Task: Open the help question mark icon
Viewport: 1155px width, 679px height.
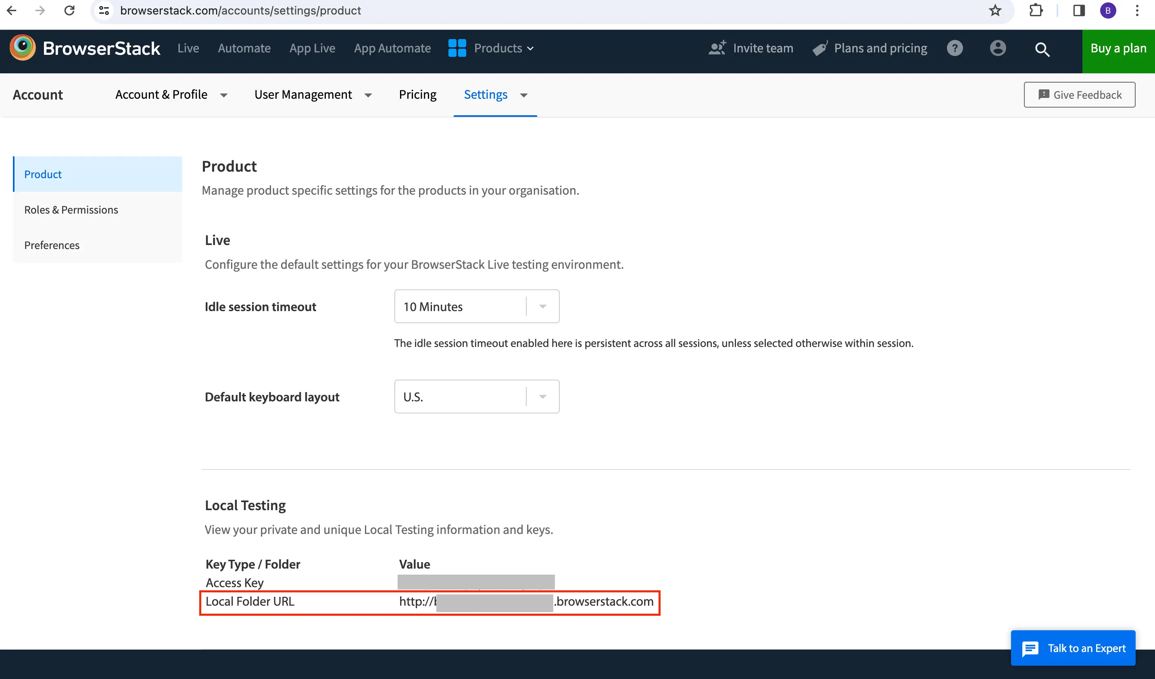Action: coord(955,48)
